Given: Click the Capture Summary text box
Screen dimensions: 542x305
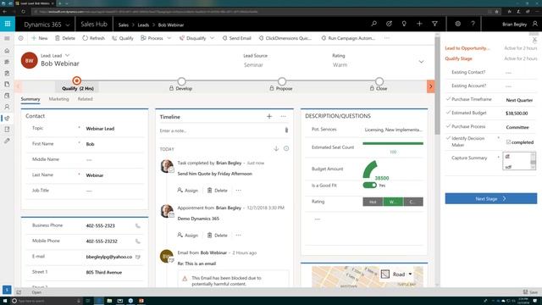Looking at the screenshot, I should tap(519, 161).
